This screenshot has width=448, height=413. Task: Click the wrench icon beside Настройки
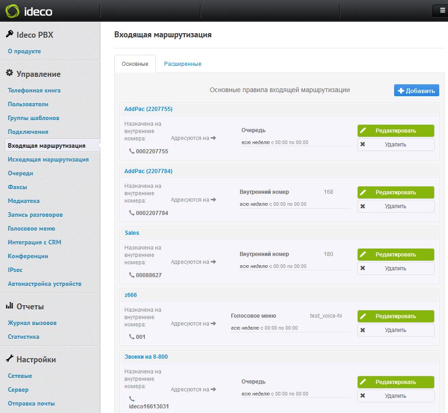pyautogui.click(x=9, y=359)
